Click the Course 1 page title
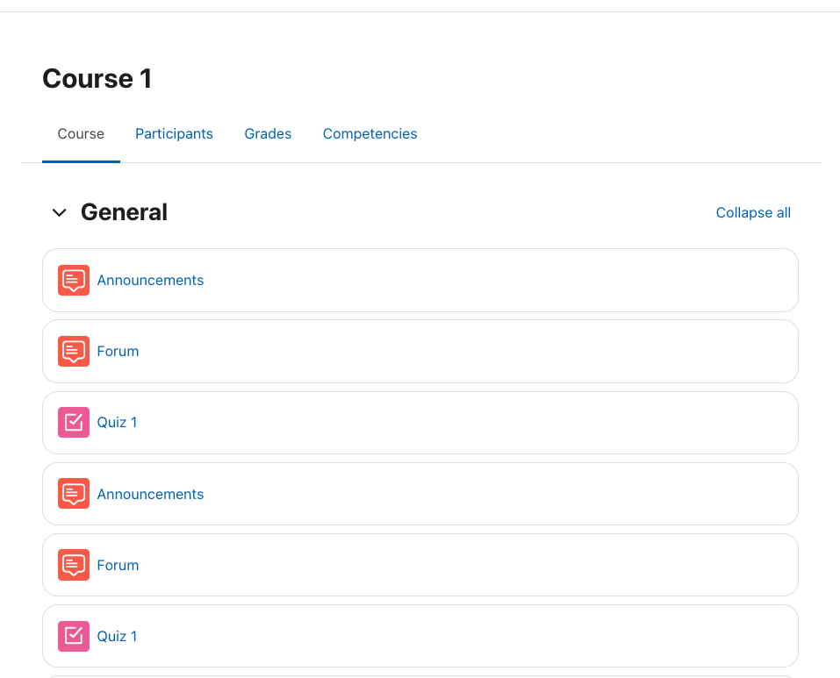This screenshot has width=840, height=678. (97, 79)
